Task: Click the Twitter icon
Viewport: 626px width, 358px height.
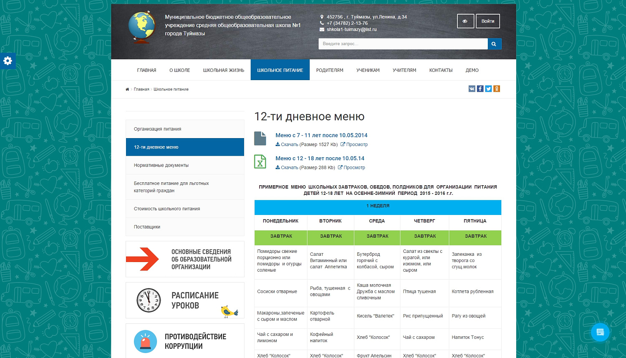Action: click(x=488, y=88)
